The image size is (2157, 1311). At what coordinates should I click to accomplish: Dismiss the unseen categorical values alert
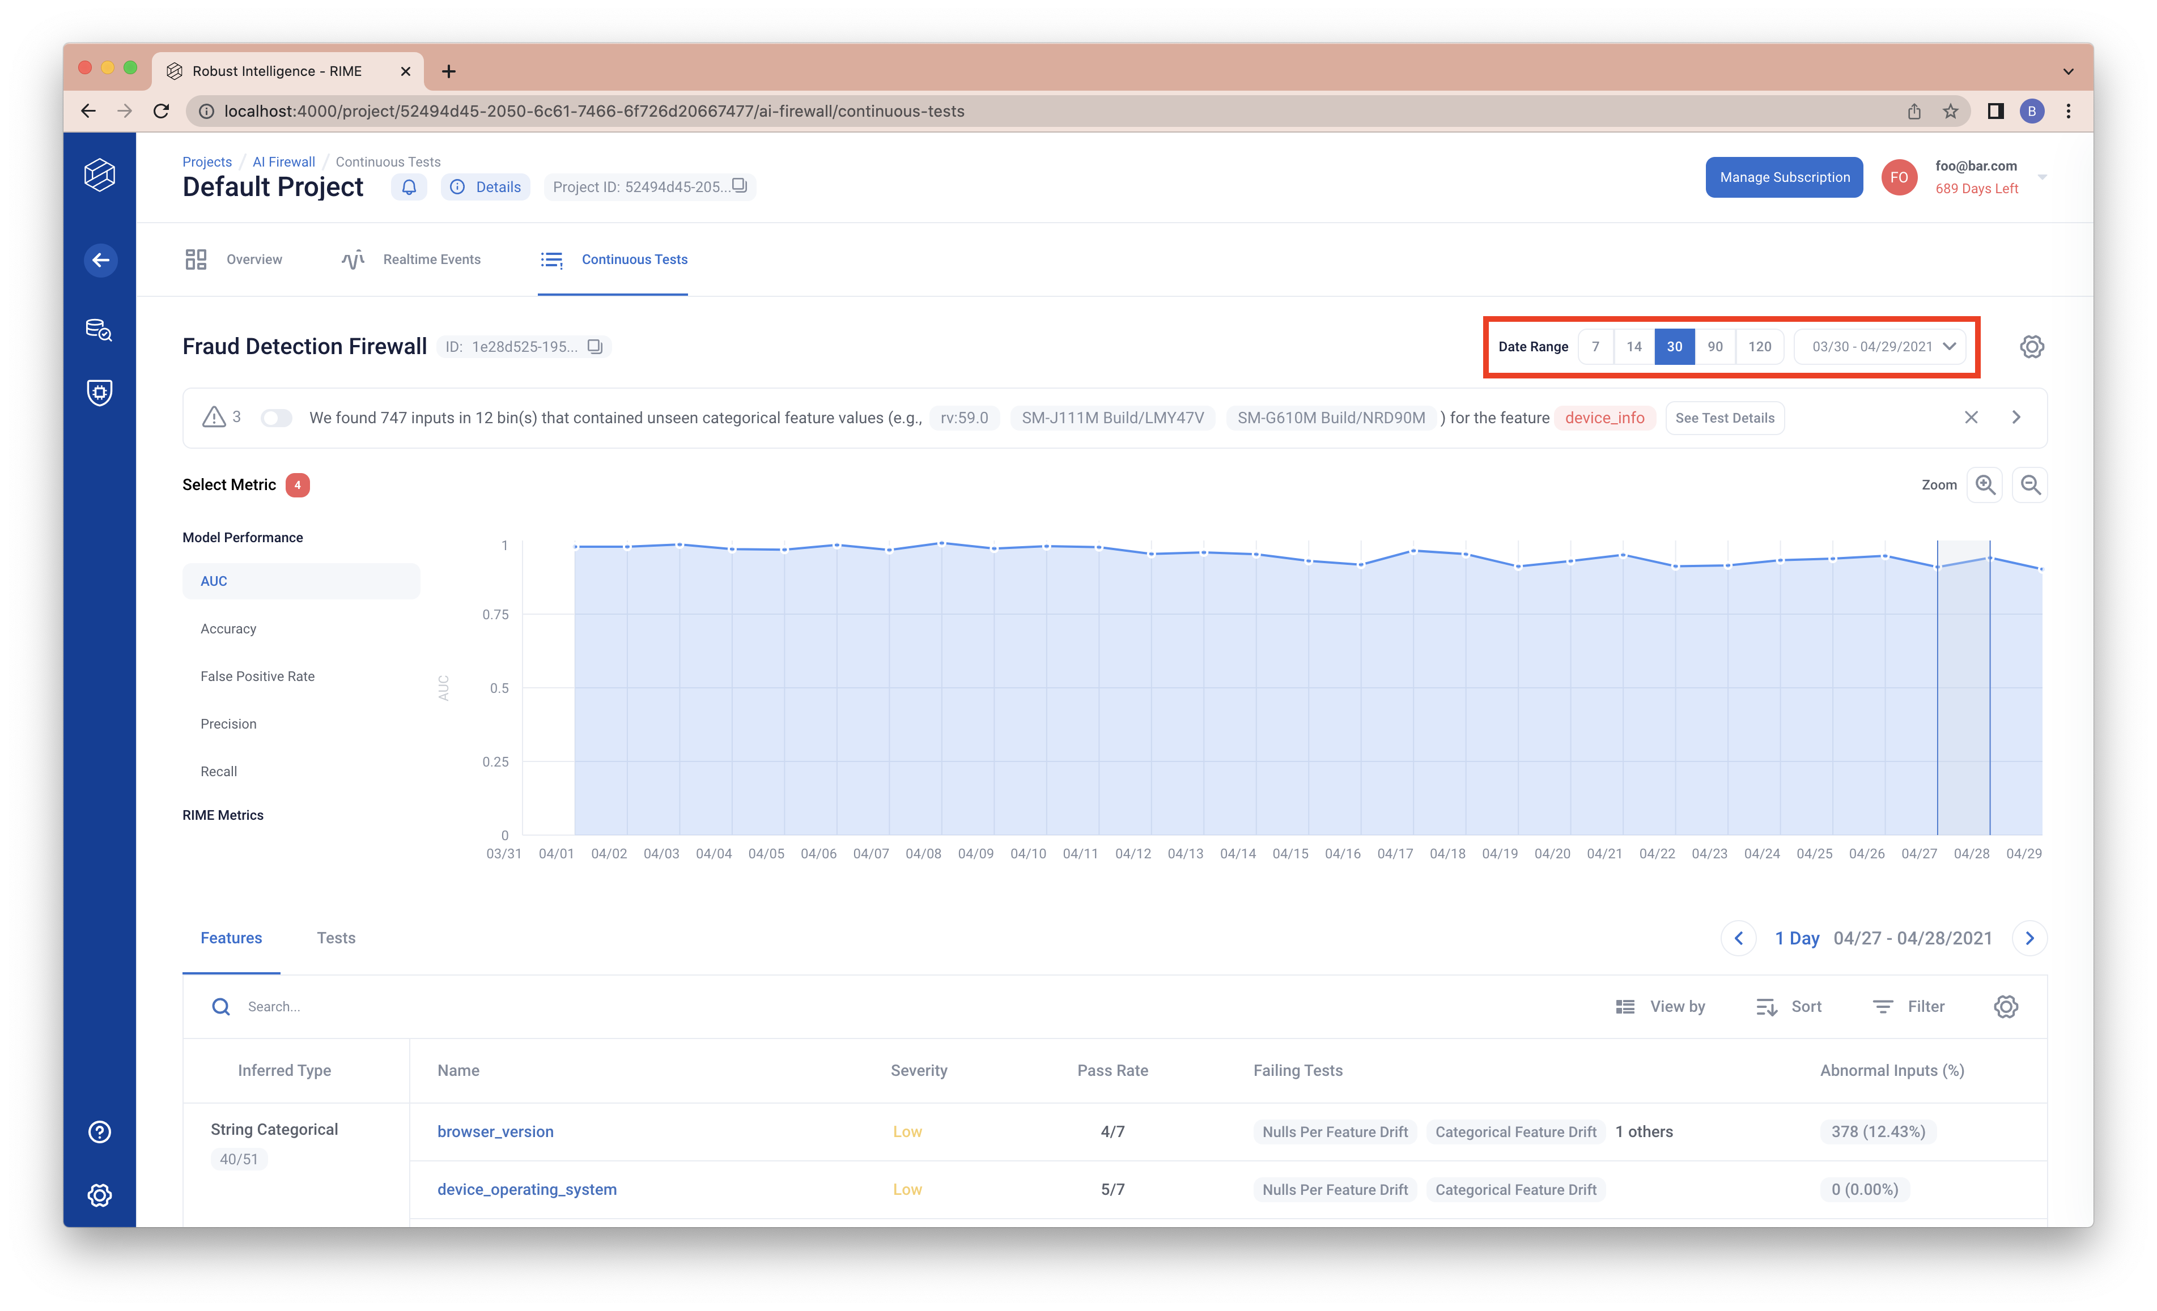click(x=1972, y=418)
